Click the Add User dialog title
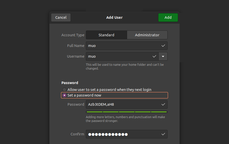The image size is (229, 144). coord(114,17)
